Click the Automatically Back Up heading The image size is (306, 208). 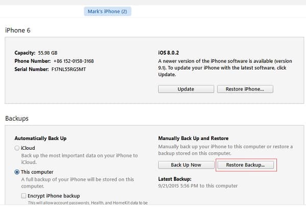point(41,138)
